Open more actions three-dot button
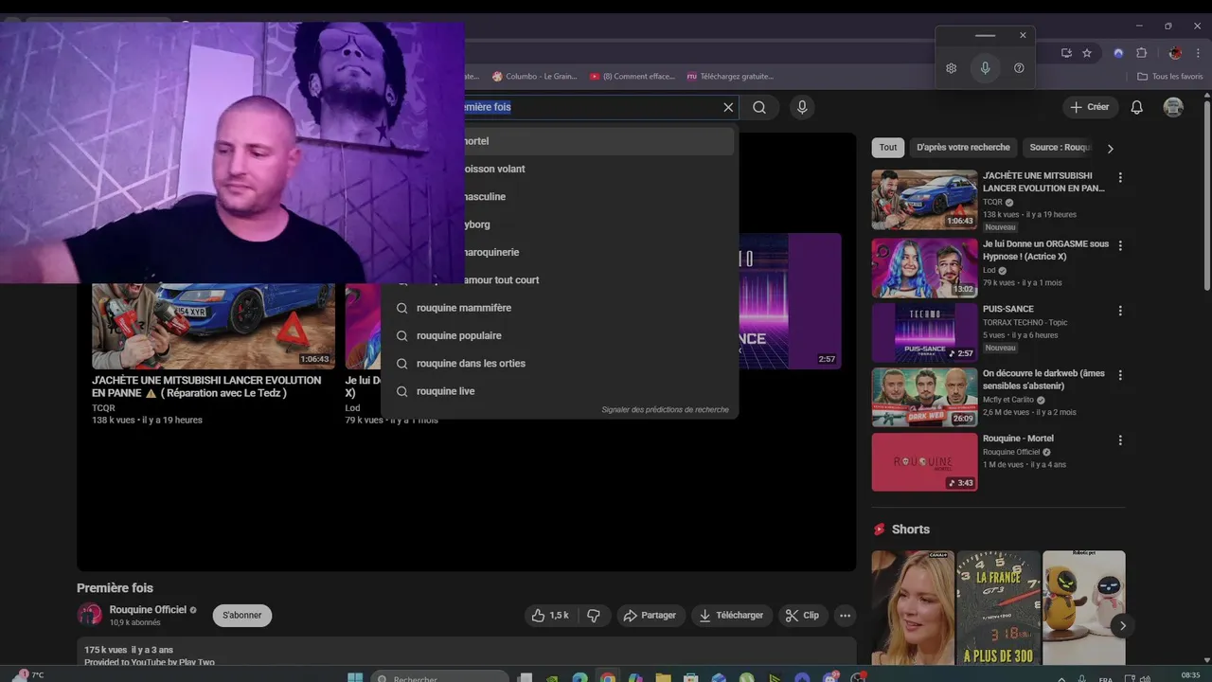This screenshot has height=682, width=1212. [846, 616]
